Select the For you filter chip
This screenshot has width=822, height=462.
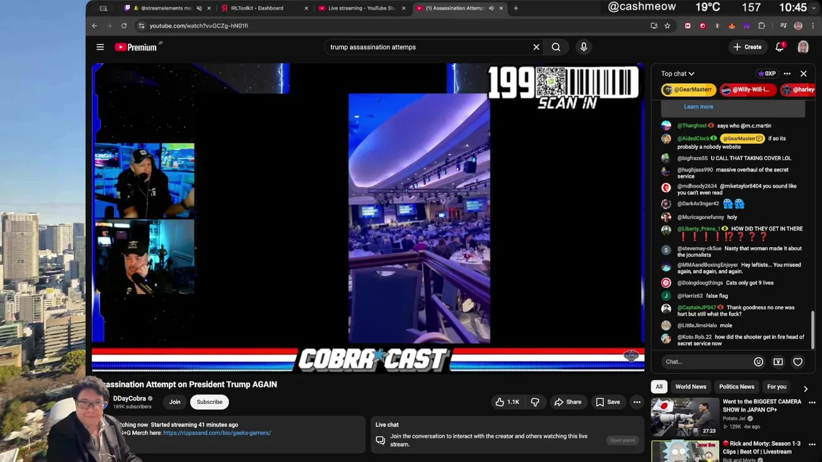[x=776, y=387]
